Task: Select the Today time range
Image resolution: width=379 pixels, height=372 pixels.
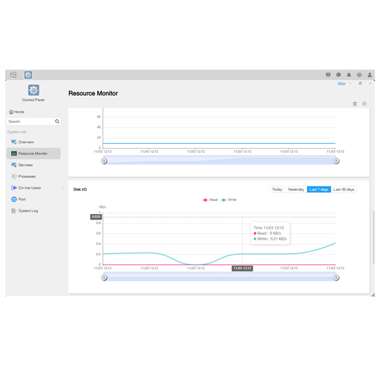Action: point(277,190)
